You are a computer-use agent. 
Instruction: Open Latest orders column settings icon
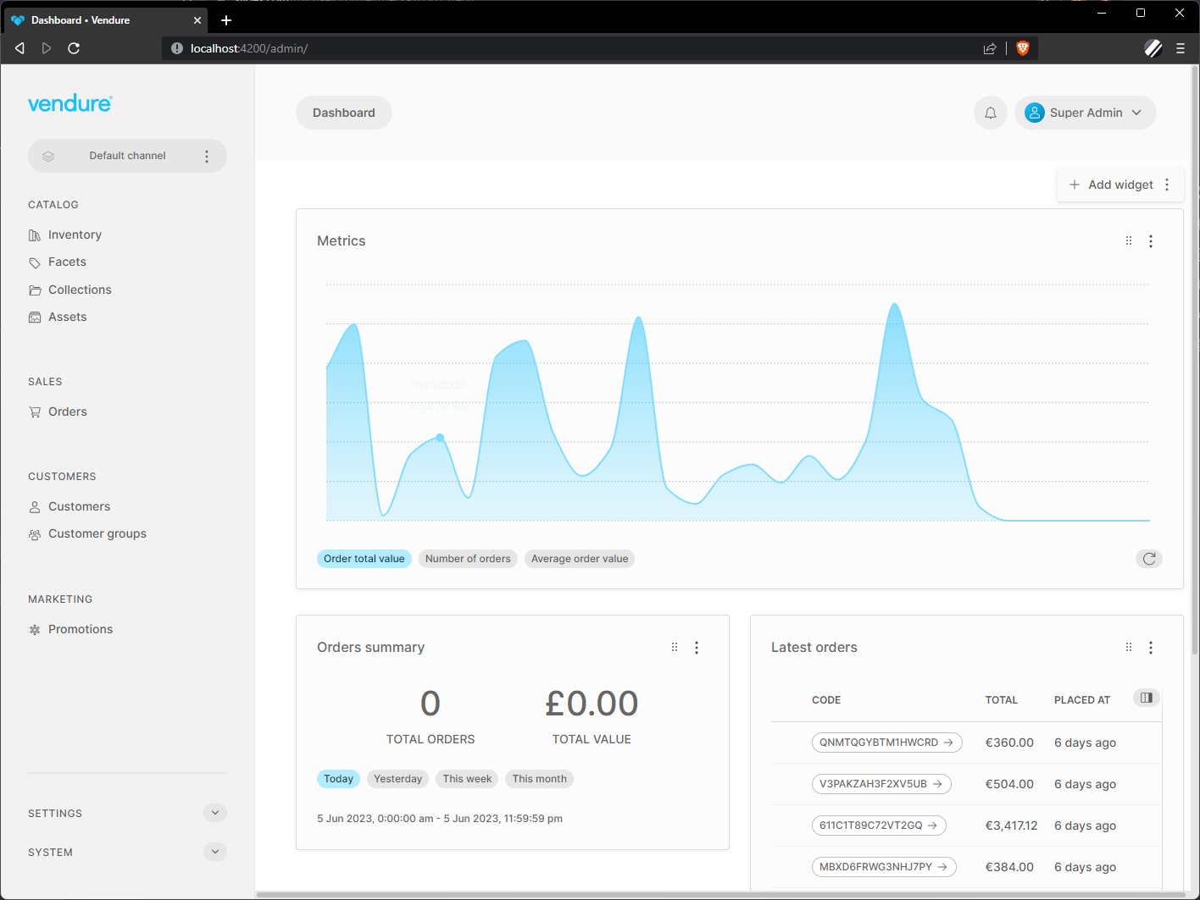tap(1147, 698)
